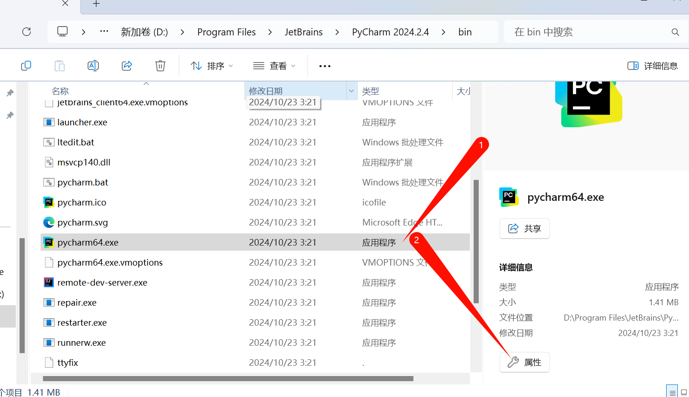Select the pycharm64.exe.vmoptions file
Image resolution: width=689 pixels, height=397 pixels.
pos(110,262)
